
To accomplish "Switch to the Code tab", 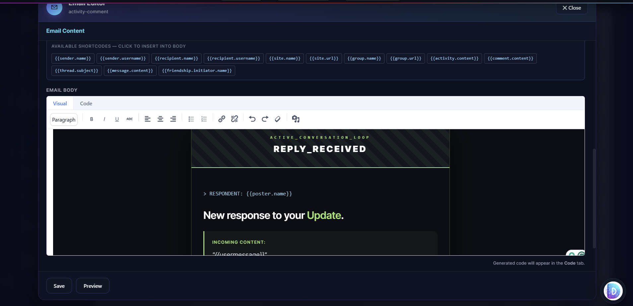I will click(x=86, y=103).
